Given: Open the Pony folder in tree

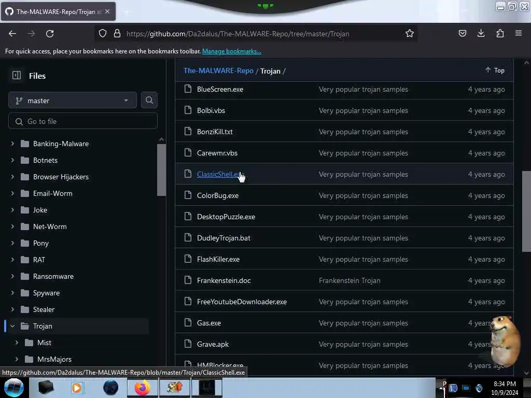Looking at the screenshot, I should coord(41,243).
